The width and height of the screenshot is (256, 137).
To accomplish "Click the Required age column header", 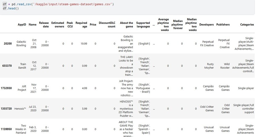I will click(x=81, y=25).
